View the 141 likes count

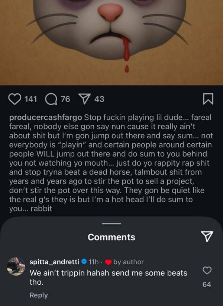[30, 99]
